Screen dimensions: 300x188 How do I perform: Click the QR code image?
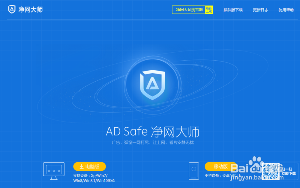click(x=271, y=171)
